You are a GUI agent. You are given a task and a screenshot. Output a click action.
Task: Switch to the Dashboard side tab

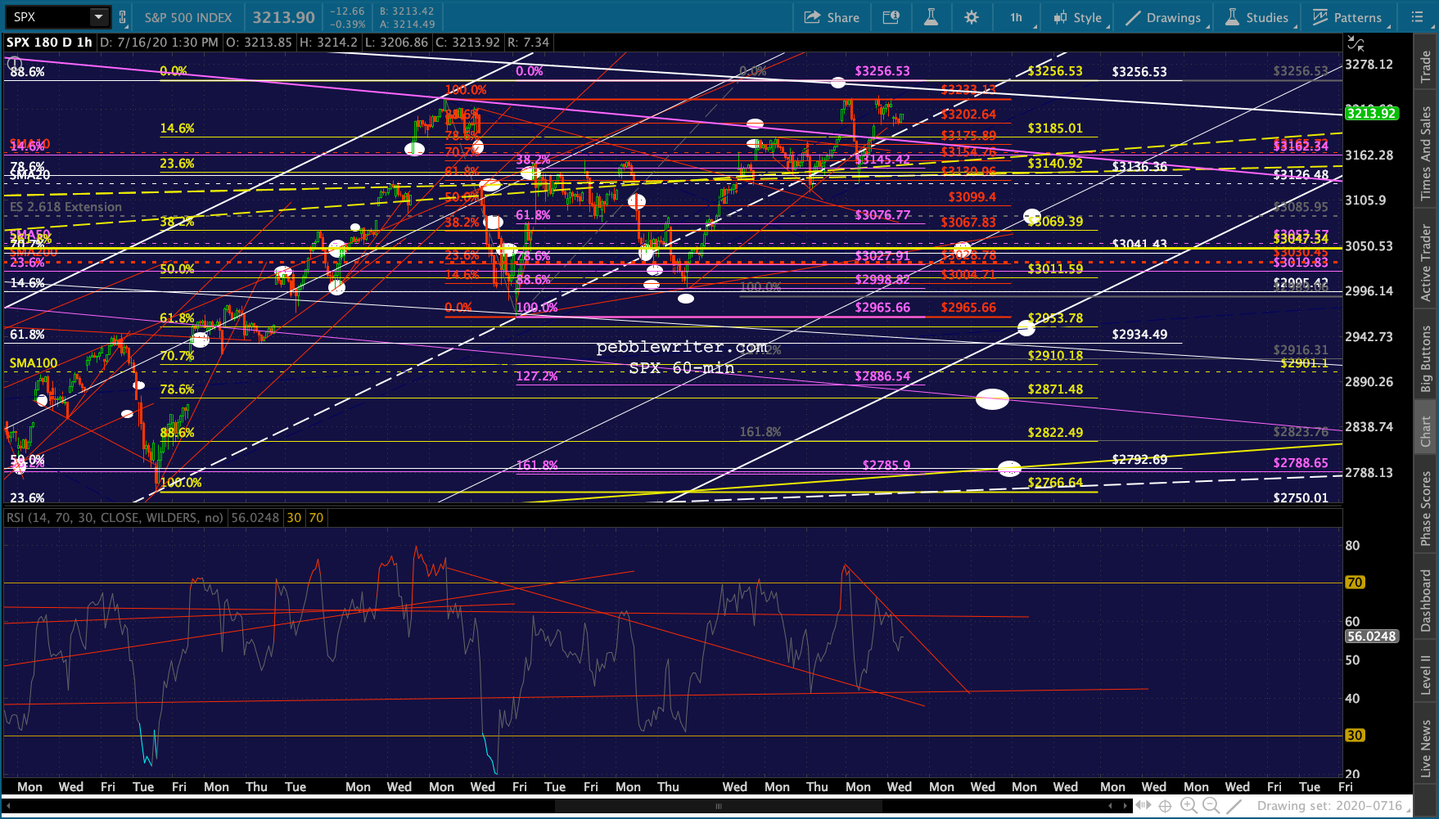(1426, 601)
